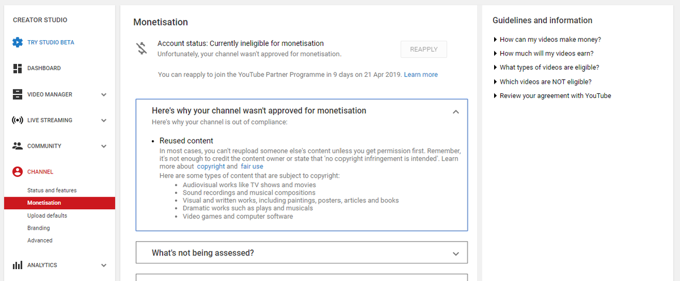Select Upload defaults submenu item
This screenshot has height=281, width=680.
pyautogui.click(x=47, y=215)
